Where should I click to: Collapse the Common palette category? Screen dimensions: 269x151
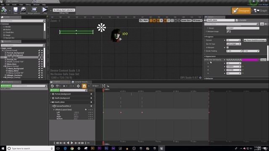[1, 24]
